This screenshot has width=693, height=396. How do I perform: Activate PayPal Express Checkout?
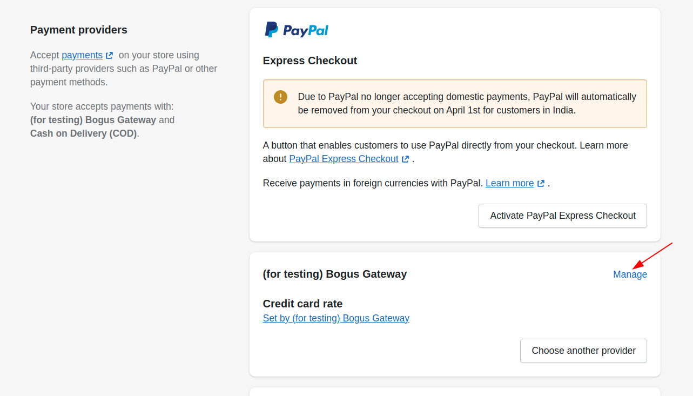pos(563,216)
